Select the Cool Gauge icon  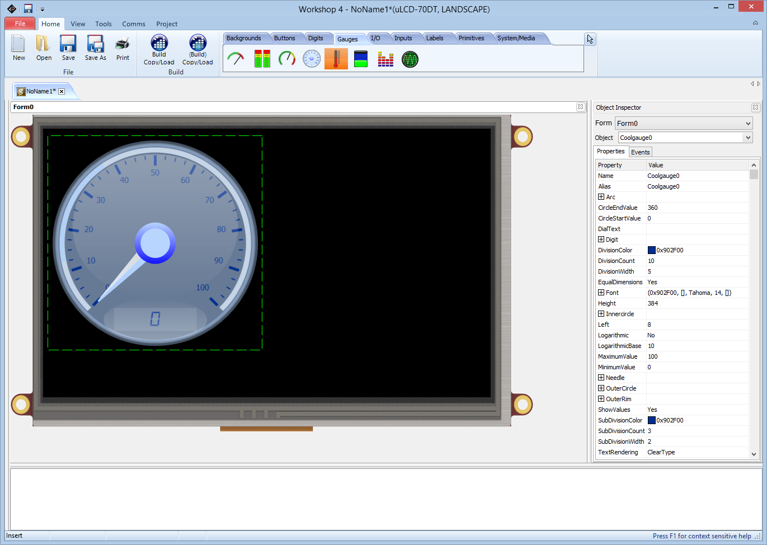tap(286, 59)
